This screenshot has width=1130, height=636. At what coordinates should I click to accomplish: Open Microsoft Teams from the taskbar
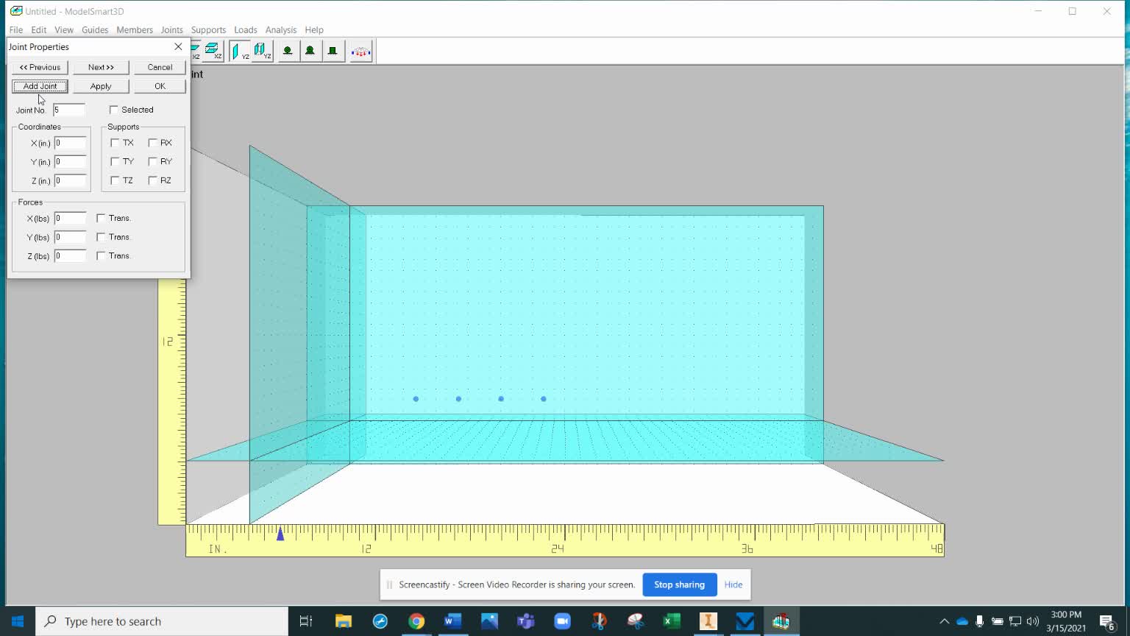click(526, 621)
